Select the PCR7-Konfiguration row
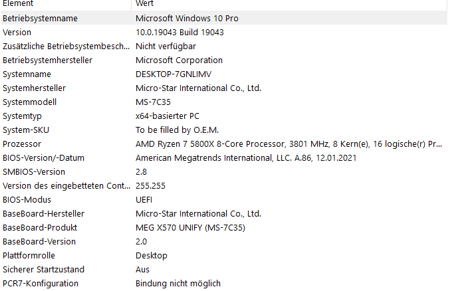Screen dimensions: 458x291 (x=224, y=284)
